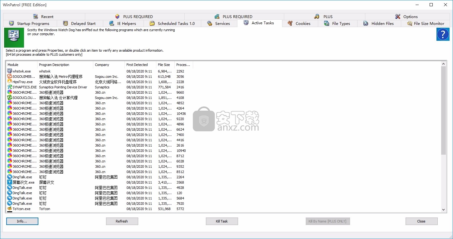Screen dimensions: 453x239
Task: Click file size 613,048 for SOGOUIMEB
Action: click(164, 77)
